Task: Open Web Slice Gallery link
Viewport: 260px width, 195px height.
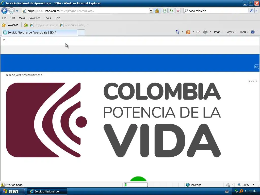Action: pyautogui.click(x=73, y=25)
